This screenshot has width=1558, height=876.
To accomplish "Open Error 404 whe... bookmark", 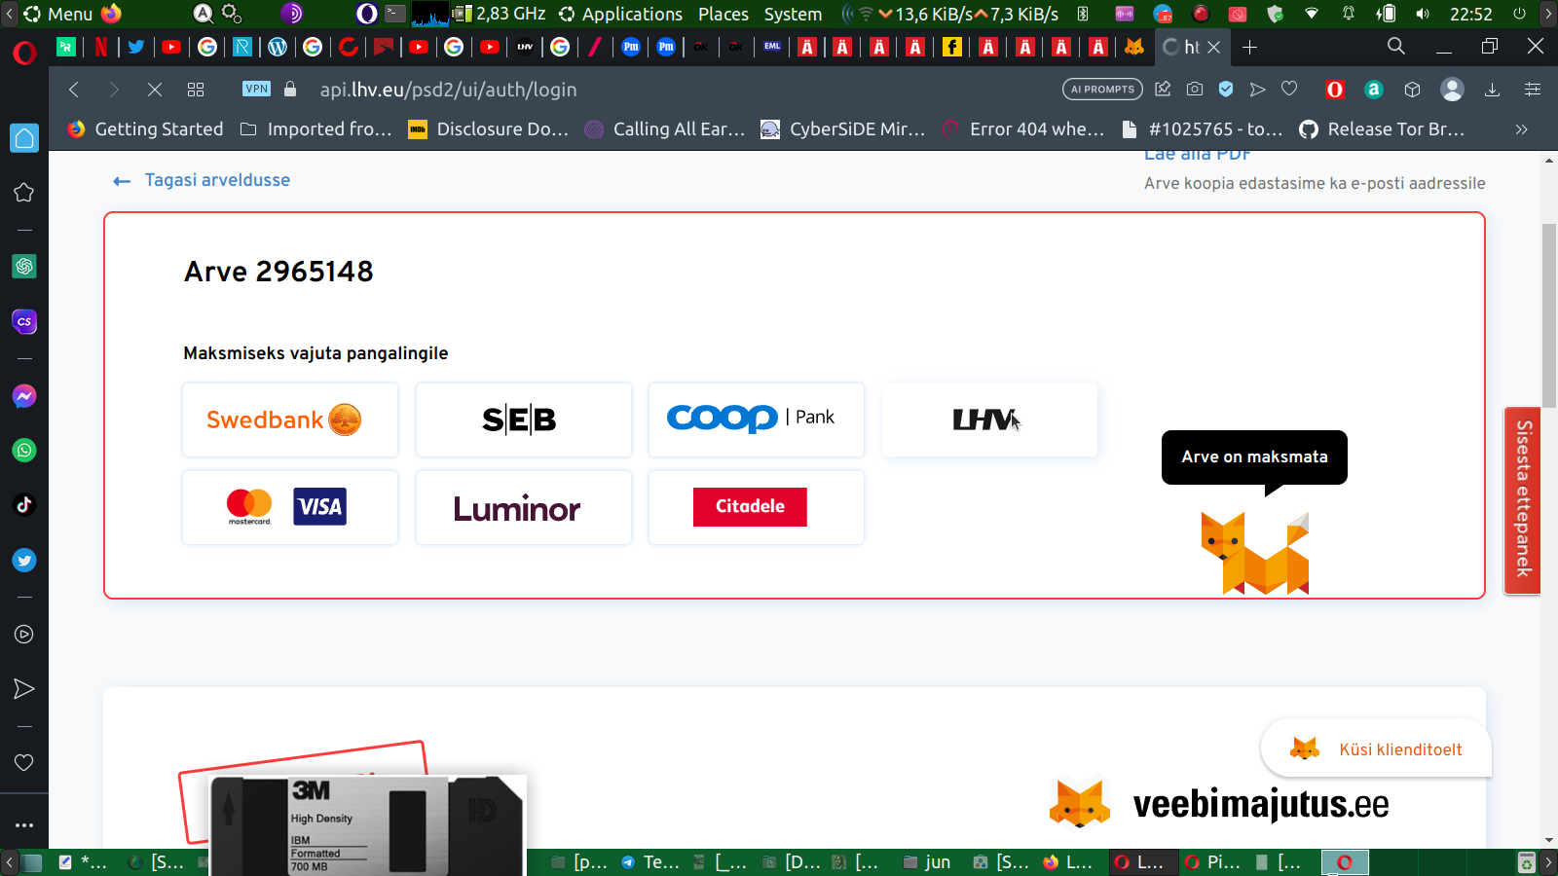I will tap(1023, 129).
